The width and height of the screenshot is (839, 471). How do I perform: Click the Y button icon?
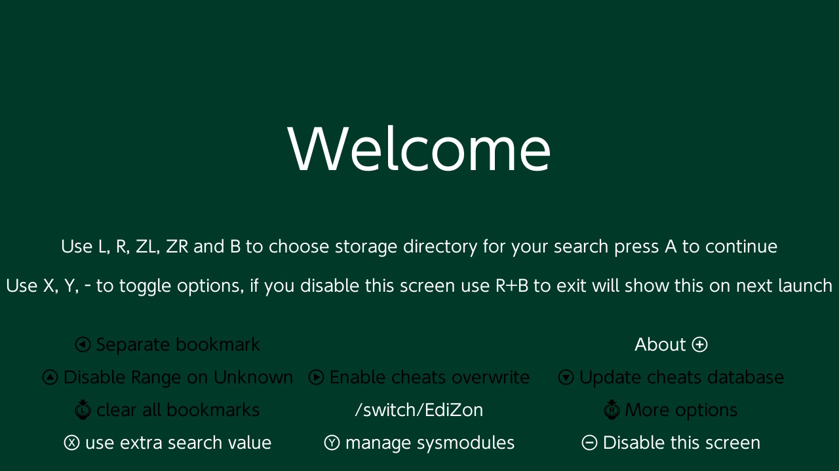coord(332,443)
